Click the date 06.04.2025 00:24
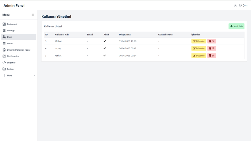251x141 pixels. (128, 56)
